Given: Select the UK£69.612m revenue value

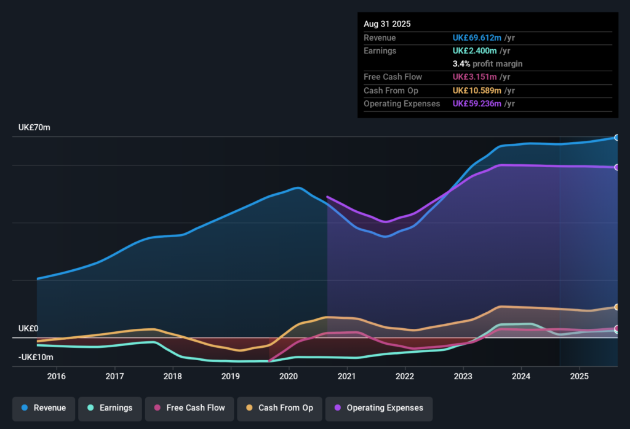Looking at the screenshot, I should [476, 37].
